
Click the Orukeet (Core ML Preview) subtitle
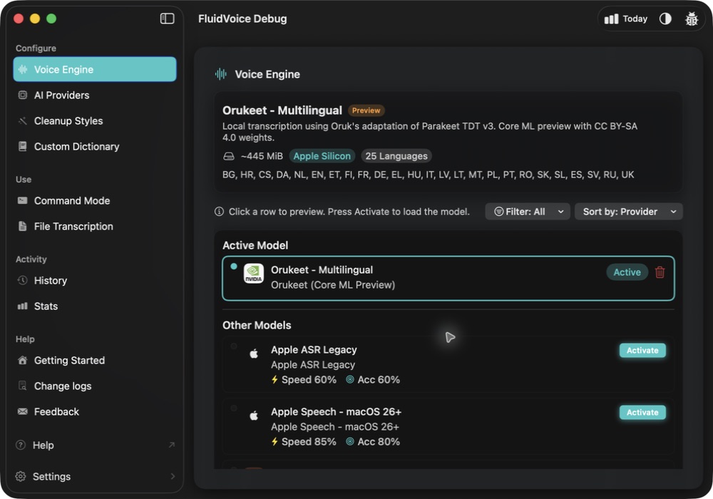point(333,285)
